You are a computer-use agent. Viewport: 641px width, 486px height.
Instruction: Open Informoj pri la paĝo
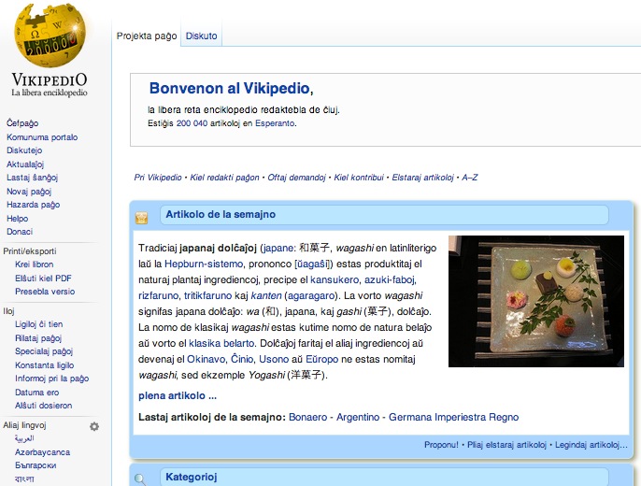52,379
